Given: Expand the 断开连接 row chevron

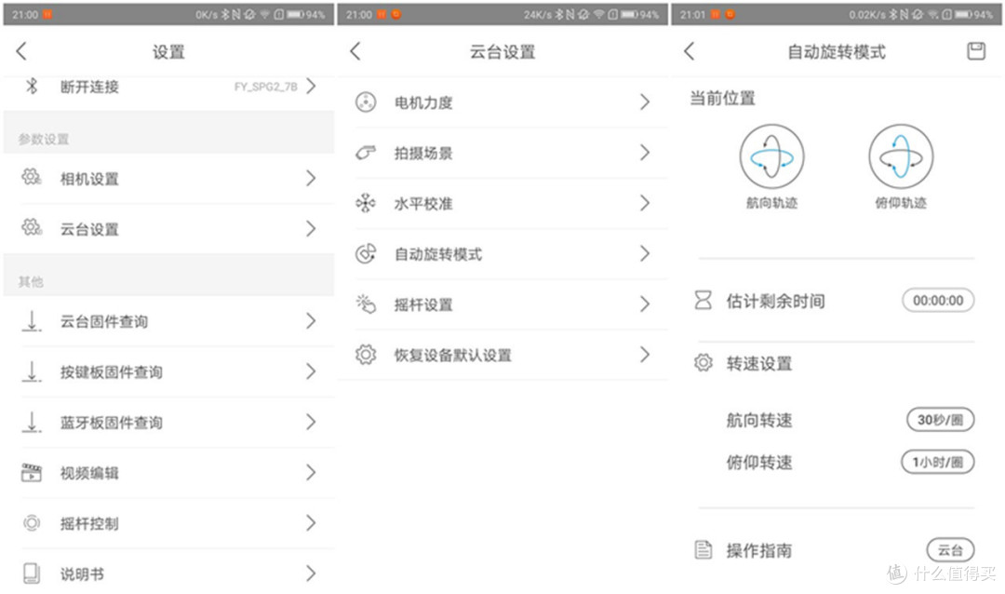Looking at the screenshot, I should click(x=312, y=86).
